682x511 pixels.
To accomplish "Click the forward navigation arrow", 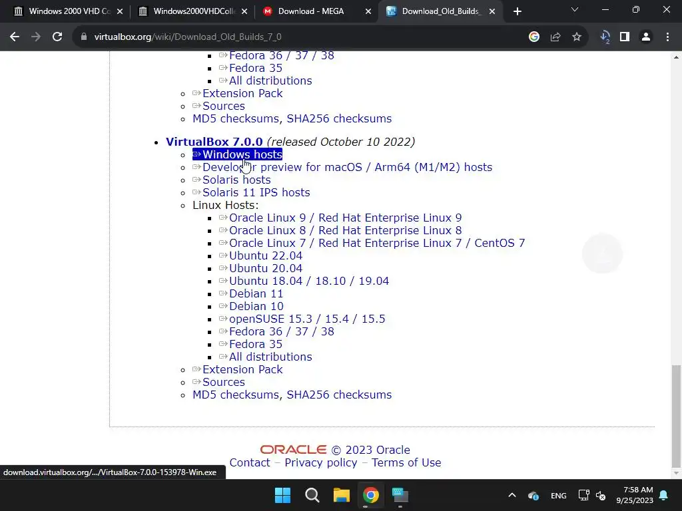I will pyautogui.click(x=36, y=37).
